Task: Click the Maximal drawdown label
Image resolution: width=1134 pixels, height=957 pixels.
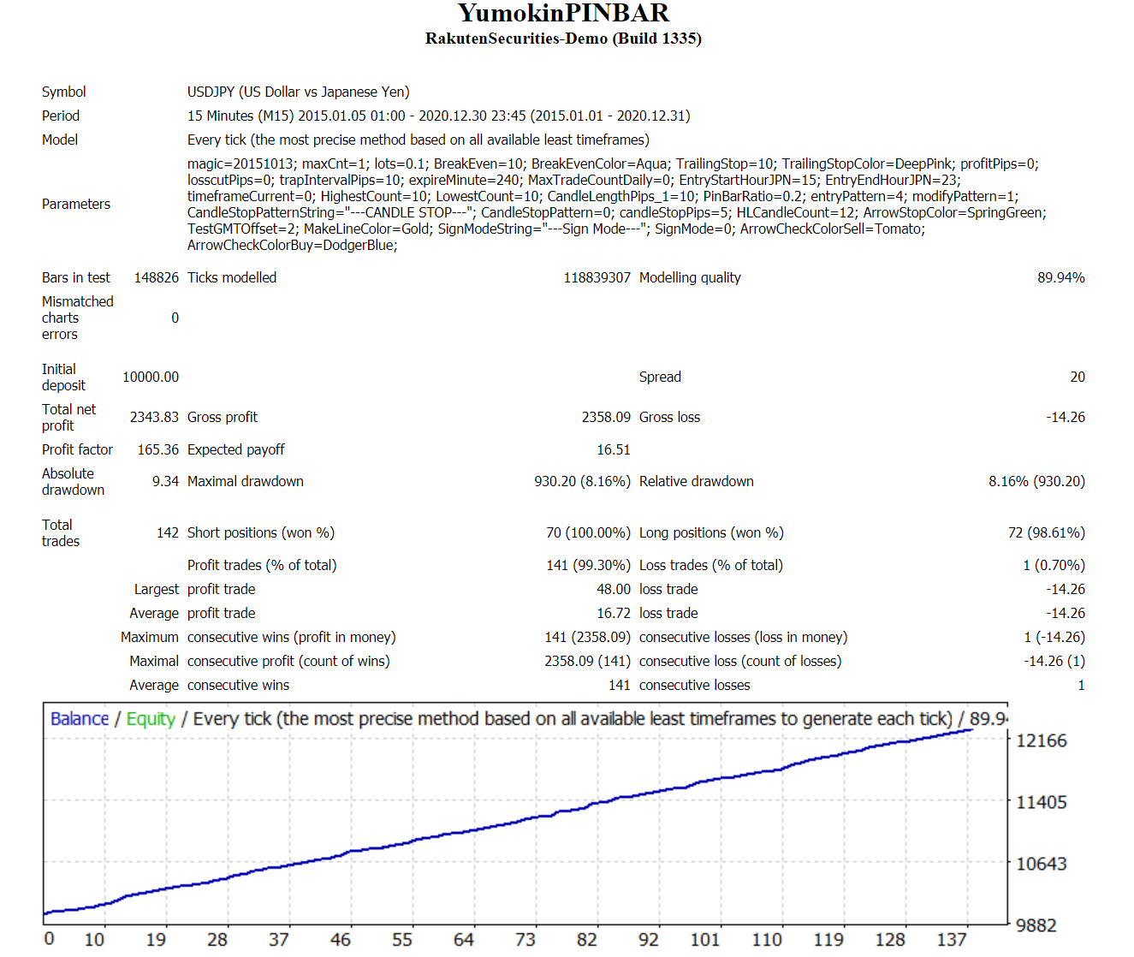Action: (x=246, y=481)
